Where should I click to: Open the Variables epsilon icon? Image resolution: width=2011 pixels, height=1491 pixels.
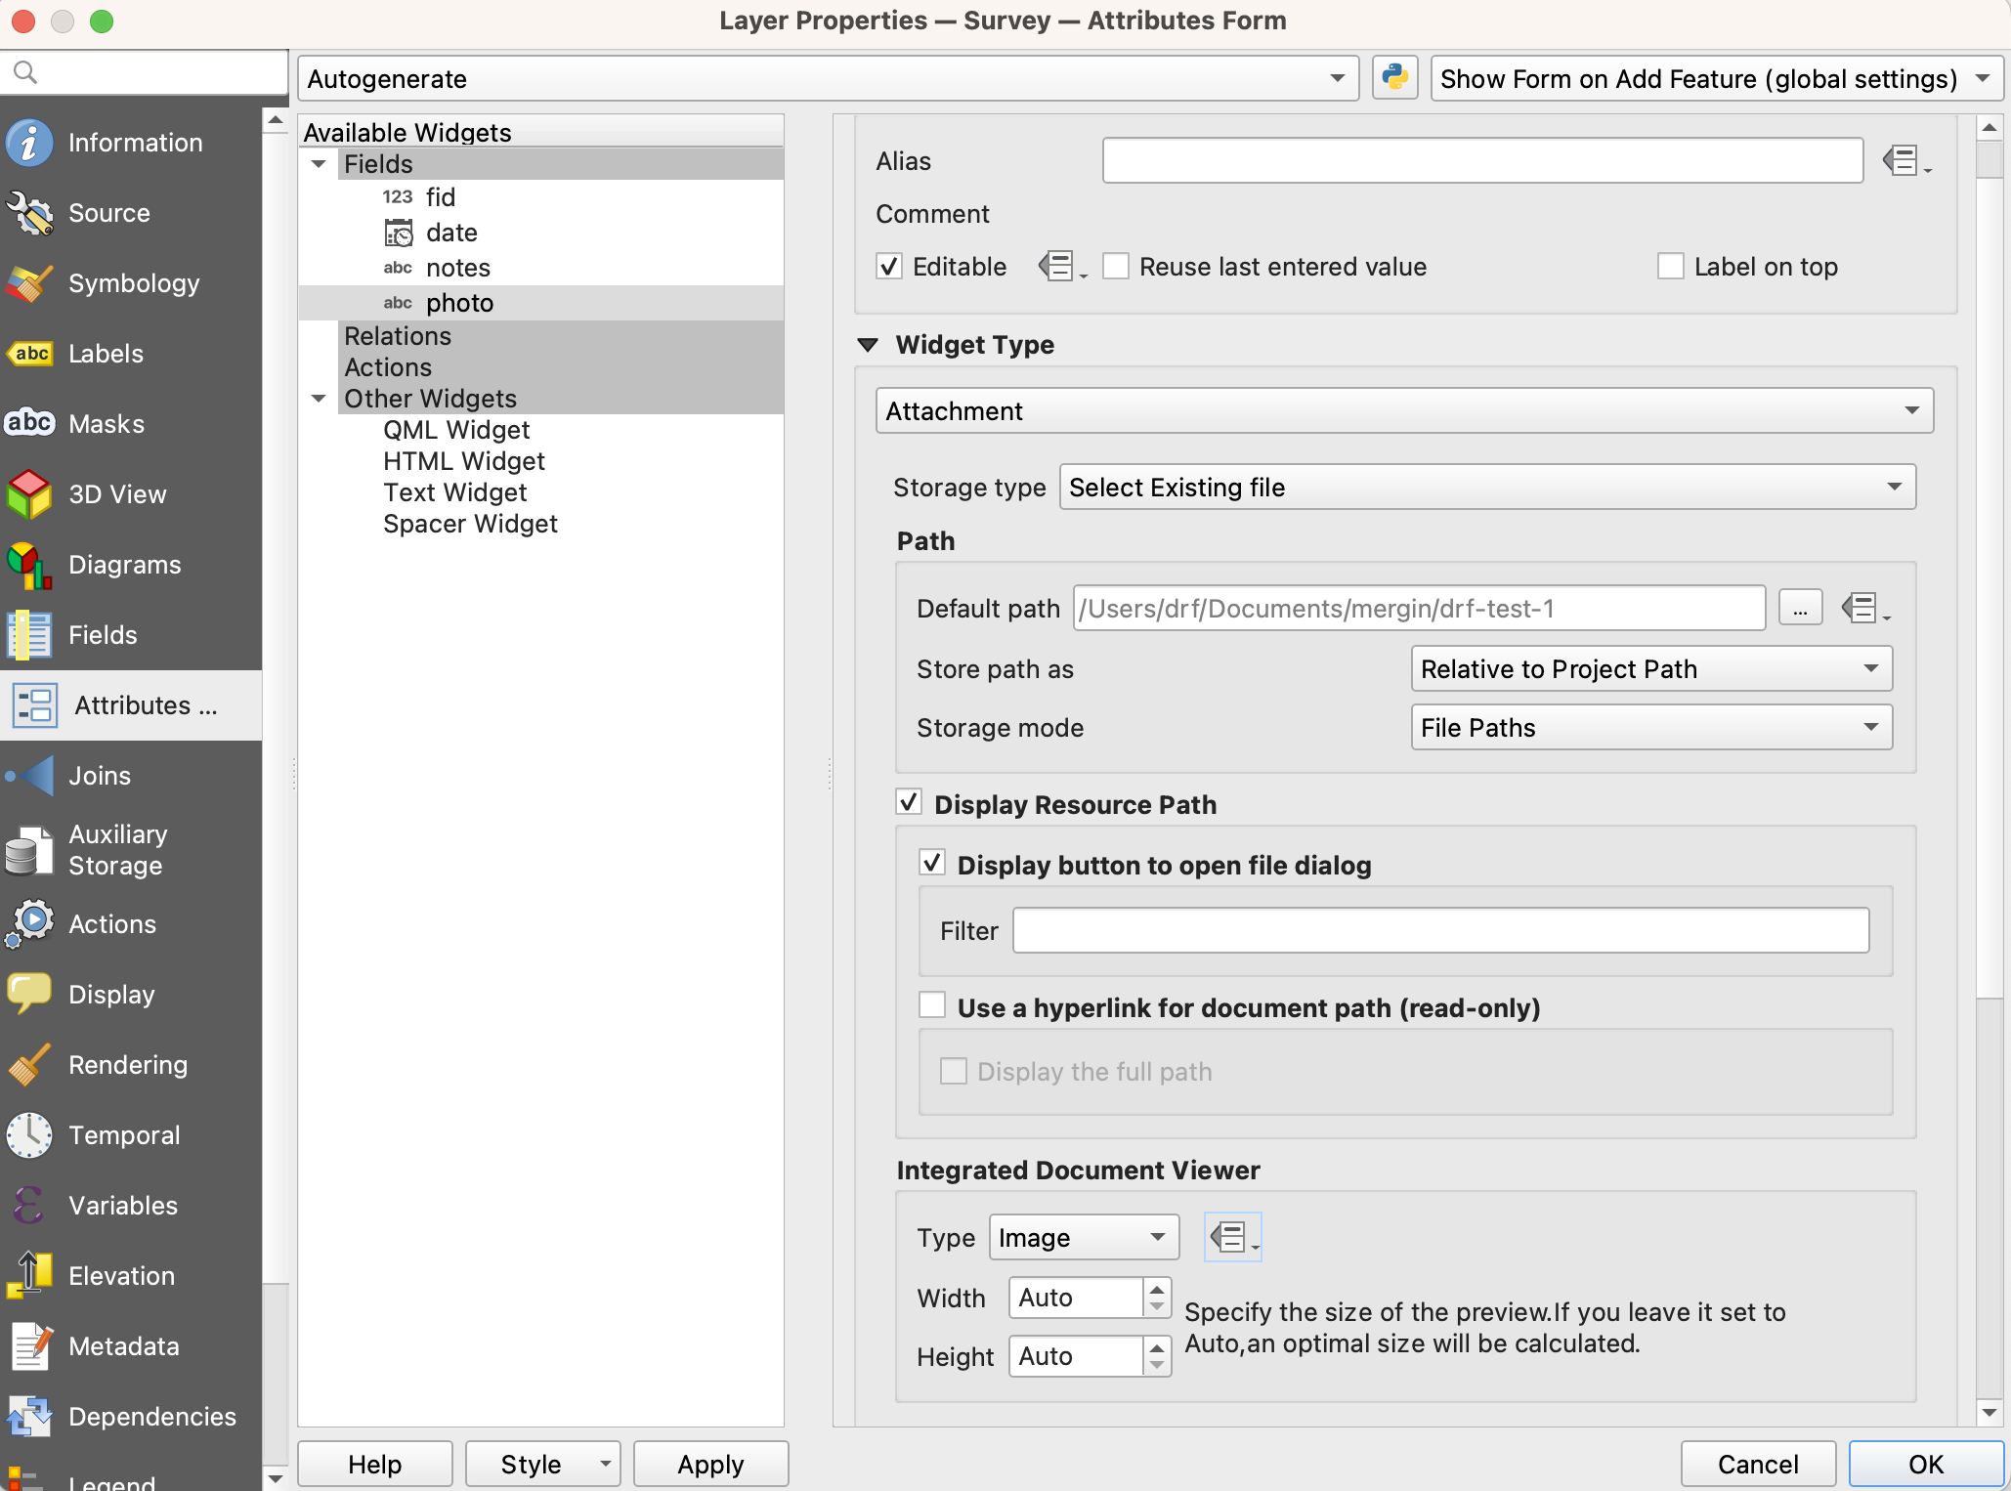point(29,1206)
